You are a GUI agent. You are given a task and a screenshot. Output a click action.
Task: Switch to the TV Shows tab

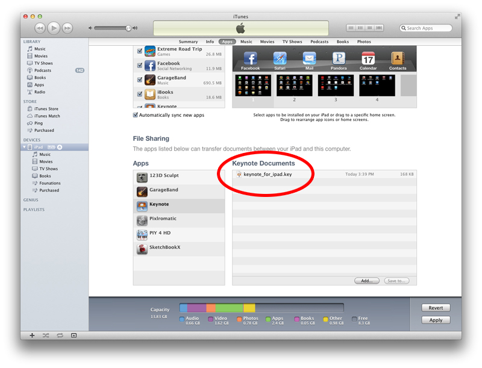(x=292, y=42)
